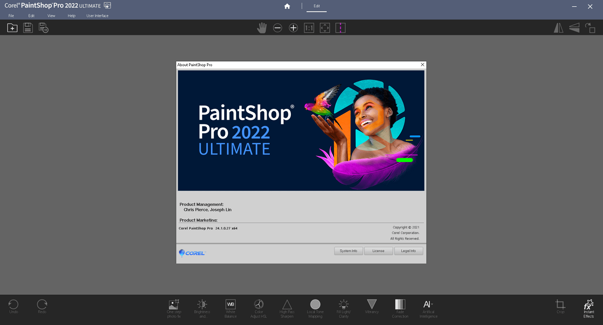Open Instant Effects

pos(589,309)
